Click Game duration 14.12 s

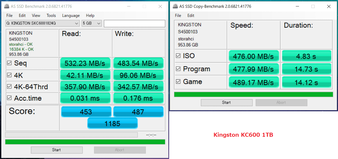coord(306,82)
